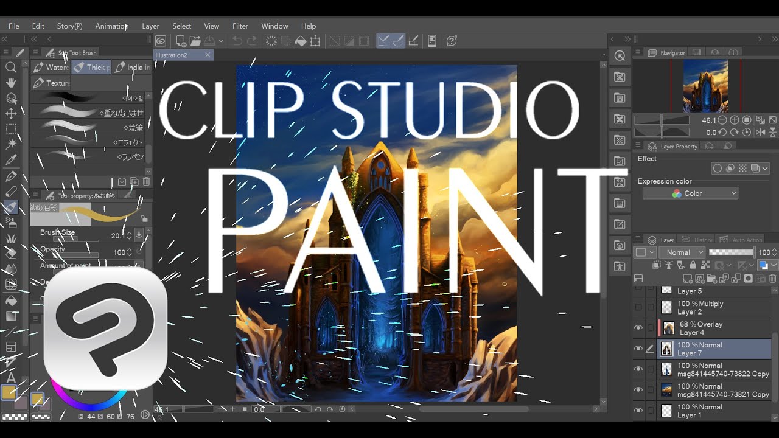Select the Eyedropper tool

pos(10,160)
